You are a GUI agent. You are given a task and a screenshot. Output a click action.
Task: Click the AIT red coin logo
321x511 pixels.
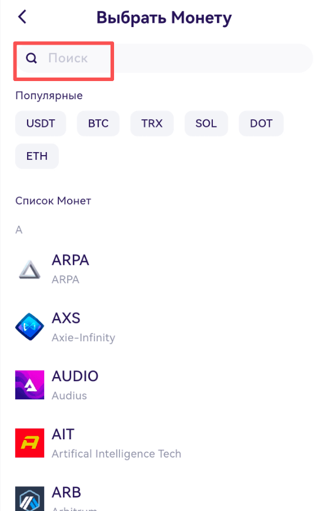(x=29, y=443)
